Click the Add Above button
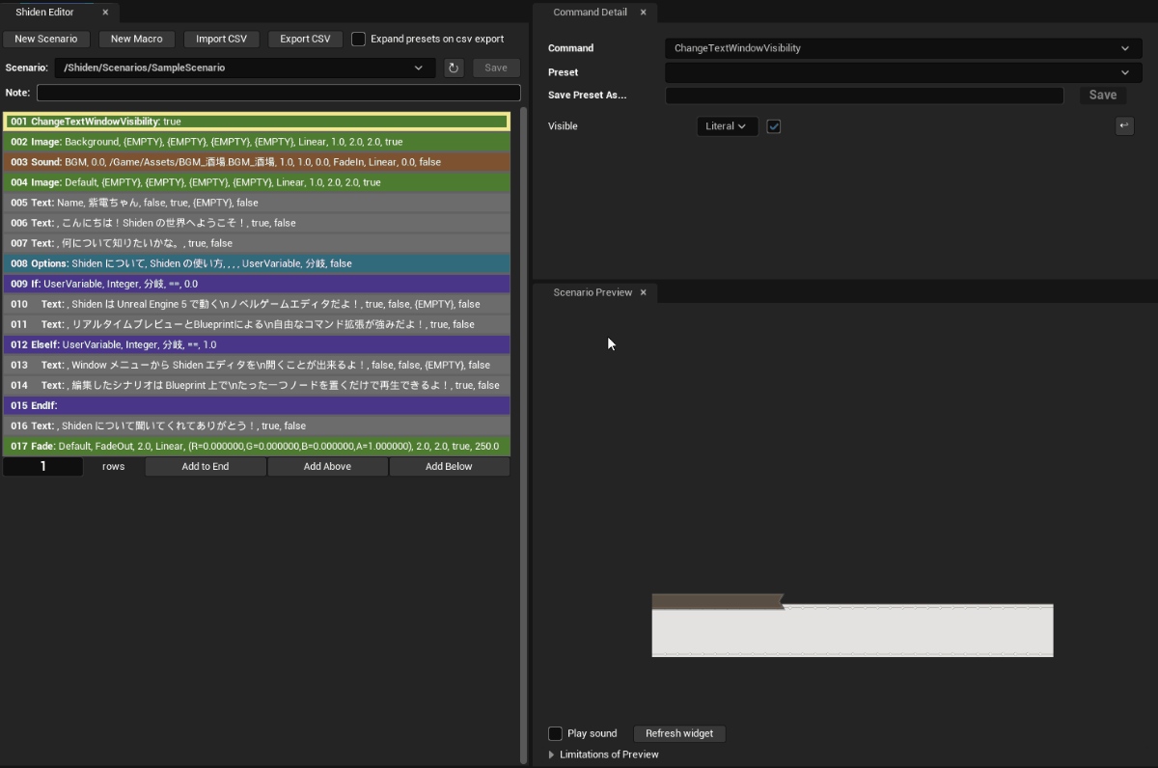This screenshot has width=1158, height=768. (x=327, y=466)
